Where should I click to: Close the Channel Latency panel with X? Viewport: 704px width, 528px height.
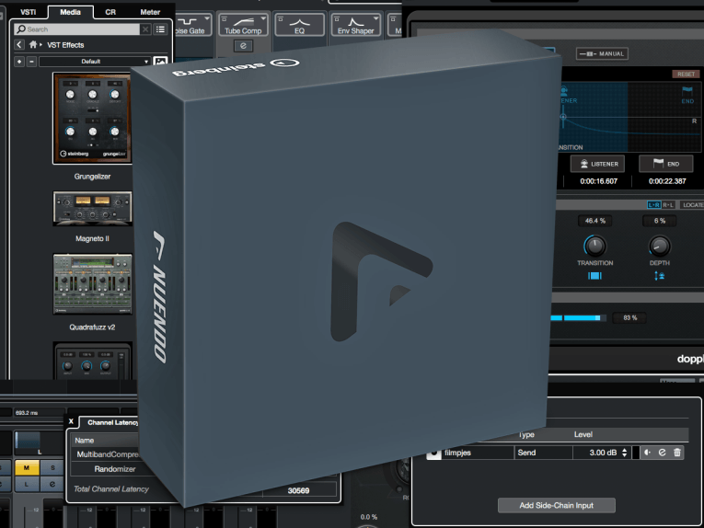tap(71, 421)
